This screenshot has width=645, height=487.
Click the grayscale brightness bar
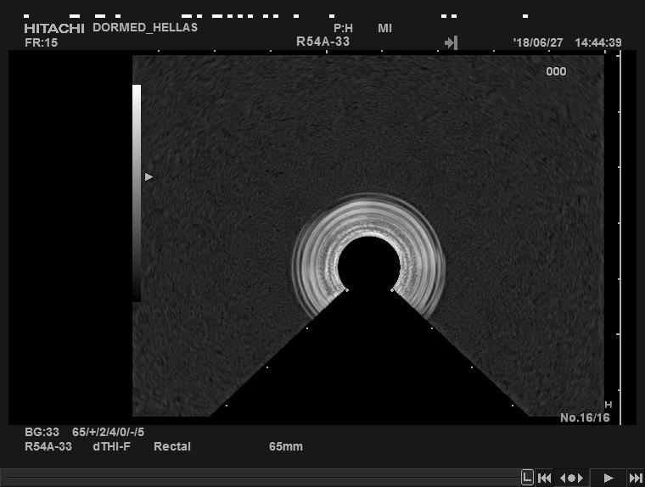[137, 193]
